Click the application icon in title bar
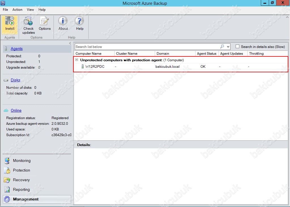 [x=3, y=3]
